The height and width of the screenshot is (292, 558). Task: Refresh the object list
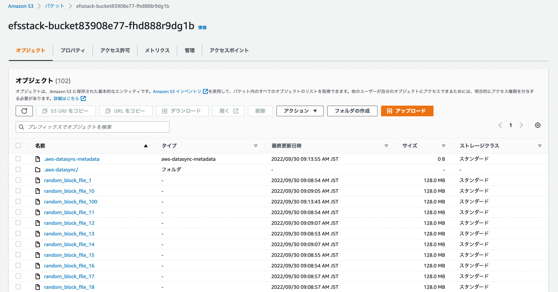point(24,111)
